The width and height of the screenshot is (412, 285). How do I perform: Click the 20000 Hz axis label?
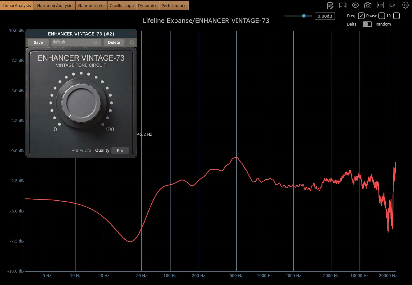click(388, 275)
